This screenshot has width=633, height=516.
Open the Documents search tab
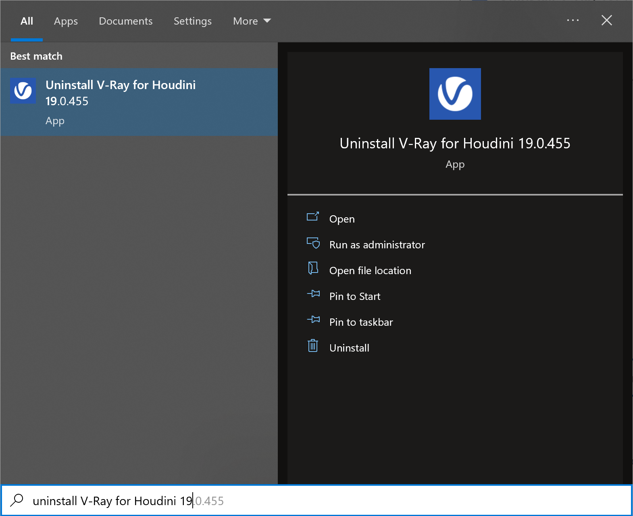126,21
